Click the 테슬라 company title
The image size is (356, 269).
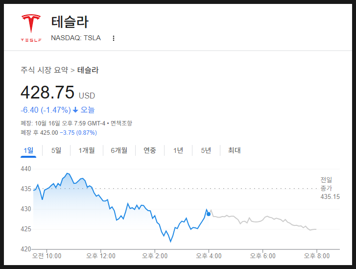click(x=70, y=22)
